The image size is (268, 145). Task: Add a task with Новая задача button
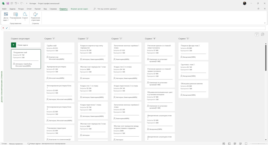point(26,45)
